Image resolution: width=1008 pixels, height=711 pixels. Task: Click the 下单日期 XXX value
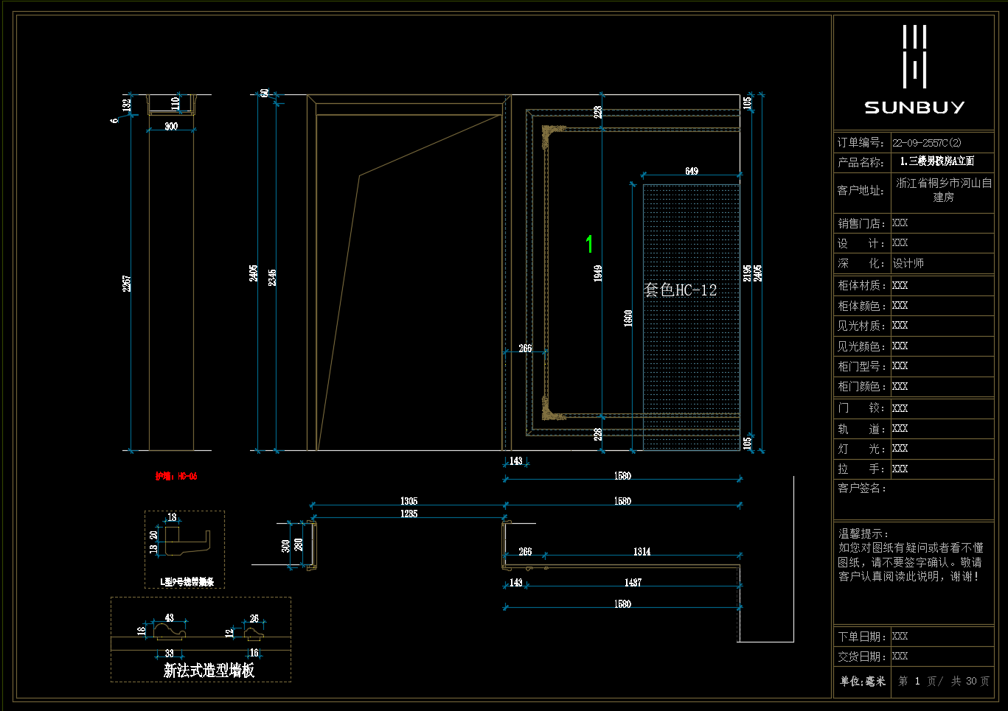[900, 636]
